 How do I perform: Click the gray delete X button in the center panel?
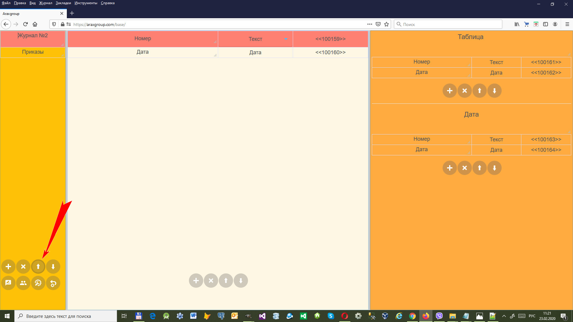pyautogui.click(x=211, y=281)
